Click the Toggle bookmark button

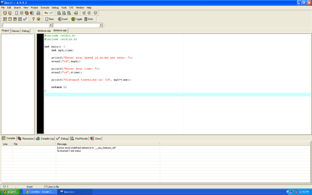76,19
